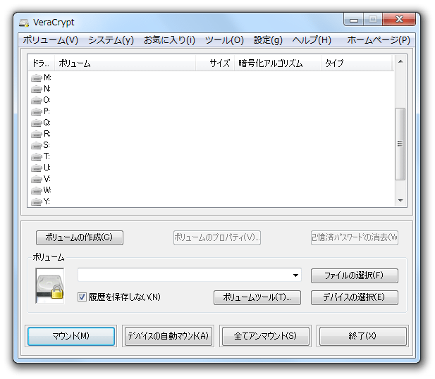Select the O: drive slot icon
Screen dimensions: 435x379
(37, 100)
